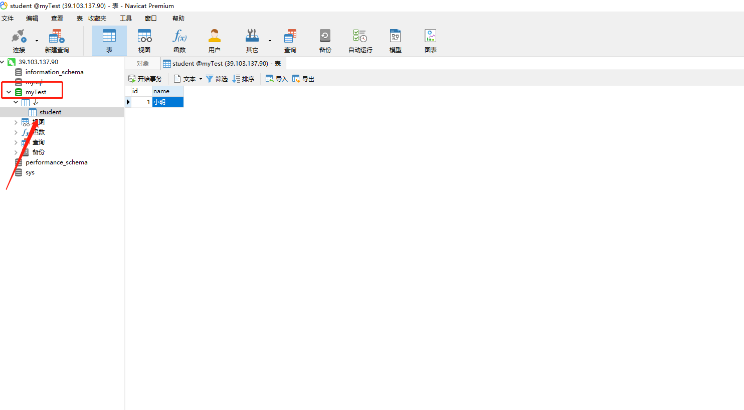Viewport: 744px width, 410px height.
Task: Expand the Backups (备份) tree node
Action: click(x=16, y=152)
